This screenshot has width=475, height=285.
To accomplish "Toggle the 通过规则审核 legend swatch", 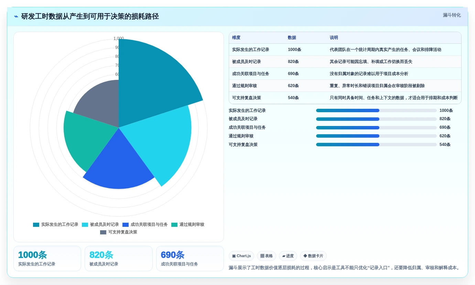I will (174, 225).
